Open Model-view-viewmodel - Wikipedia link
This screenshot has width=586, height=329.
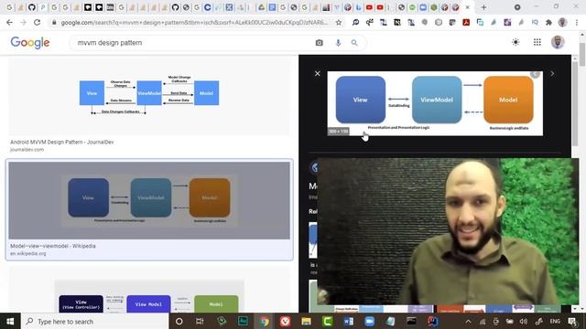coord(53,246)
